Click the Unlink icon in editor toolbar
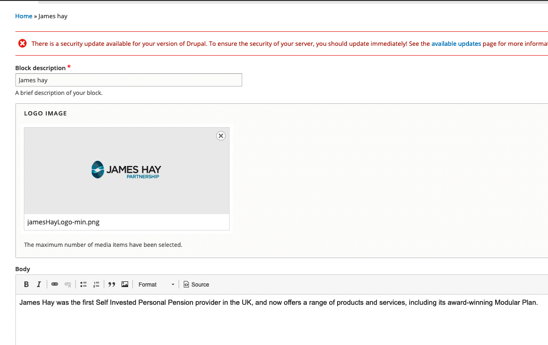This screenshot has height=345, width=548. (x=68, y=285)
